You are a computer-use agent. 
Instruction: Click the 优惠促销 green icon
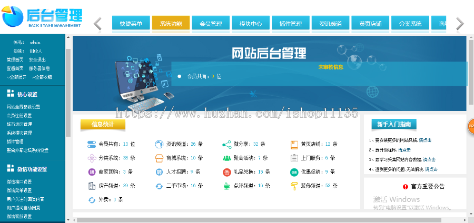point(294,172)
